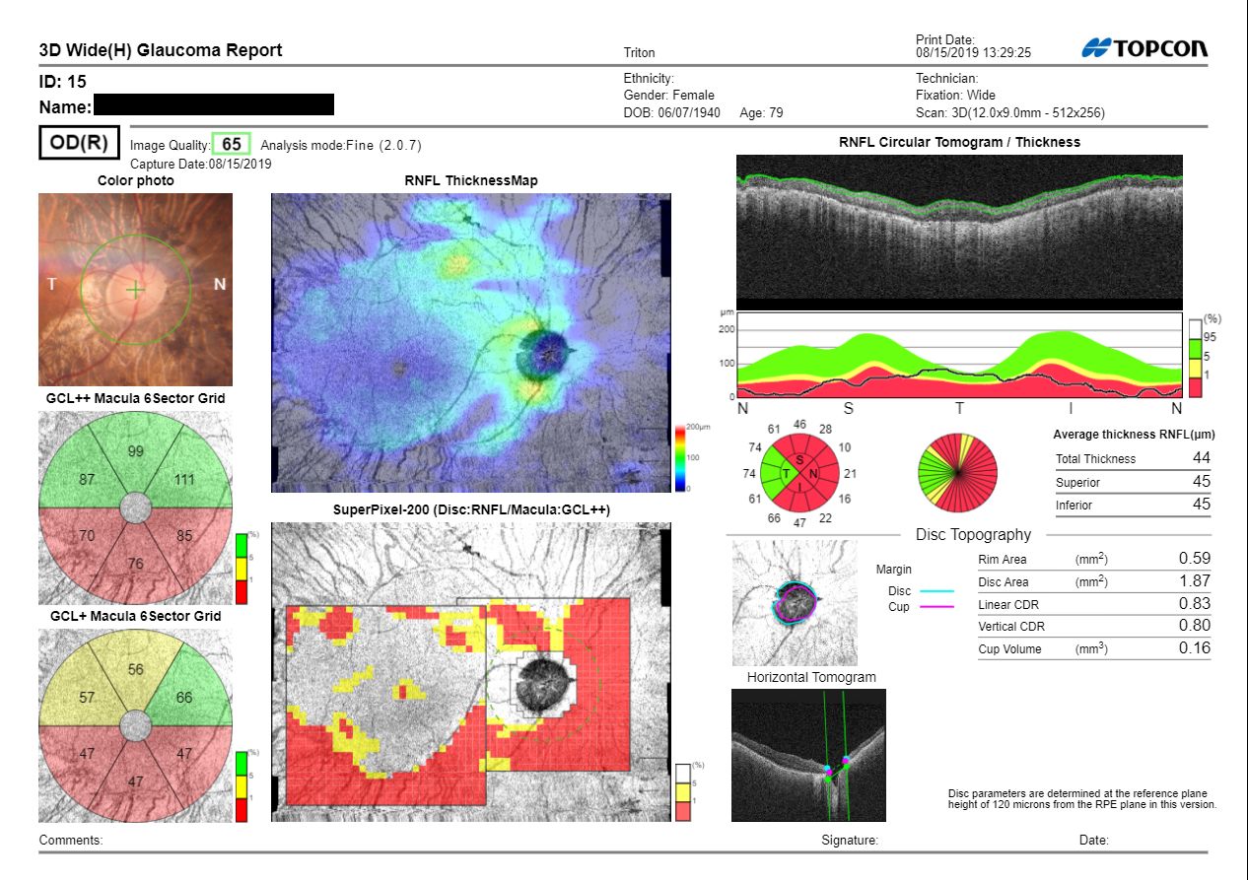Click the SuperPixel-200 percentile color legend
Image resolution: width=1248 pixels, height=880 pixels.
point(682,791)
